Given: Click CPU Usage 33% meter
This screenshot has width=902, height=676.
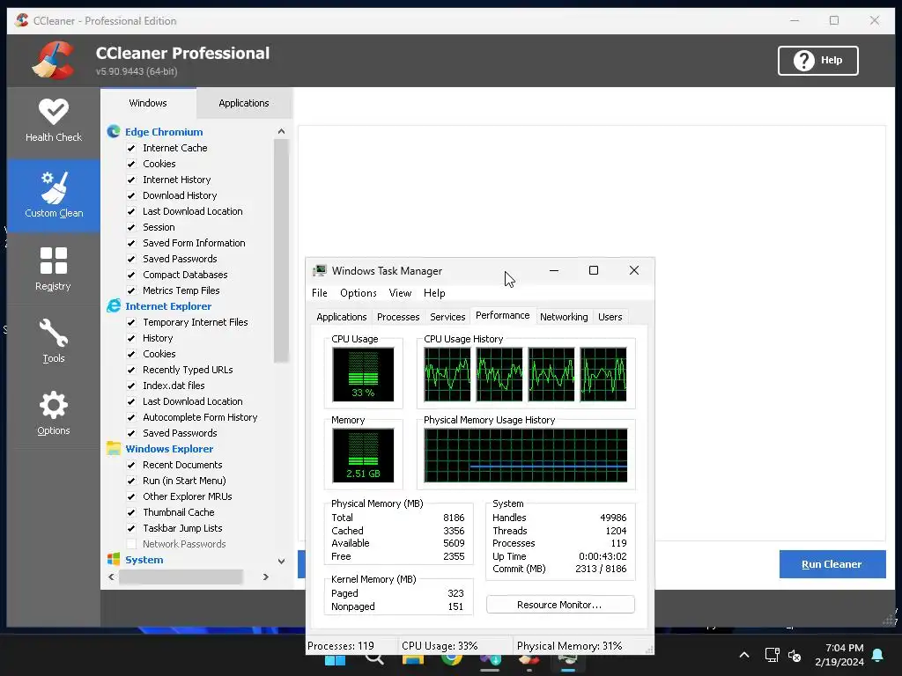Looking at the screenshot, I should coord(363,374).
